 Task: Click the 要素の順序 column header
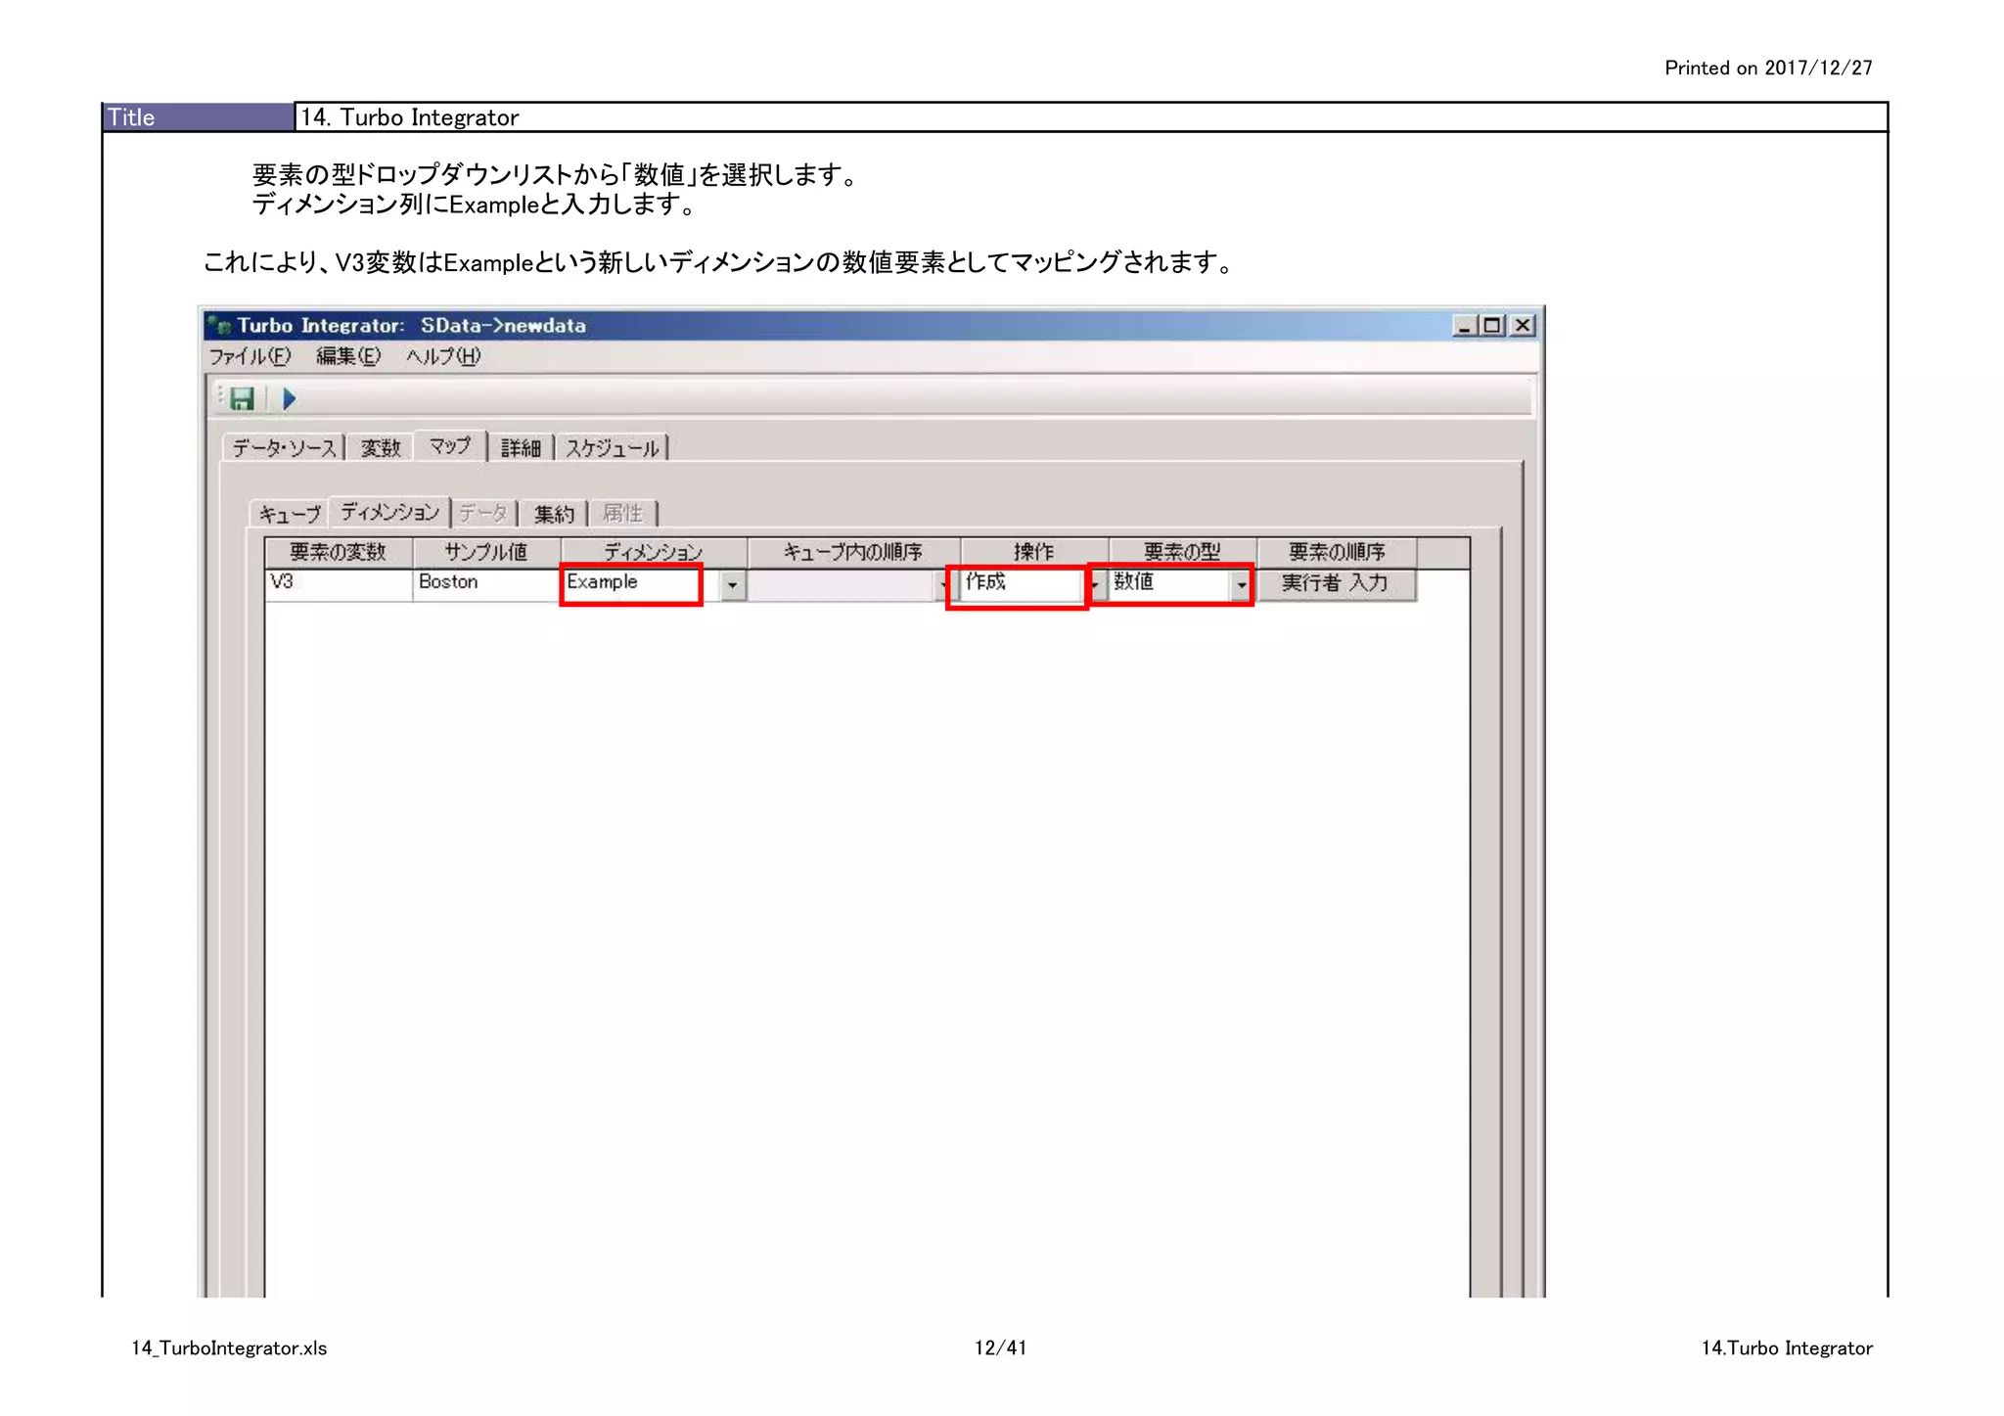coord(1337,553)
